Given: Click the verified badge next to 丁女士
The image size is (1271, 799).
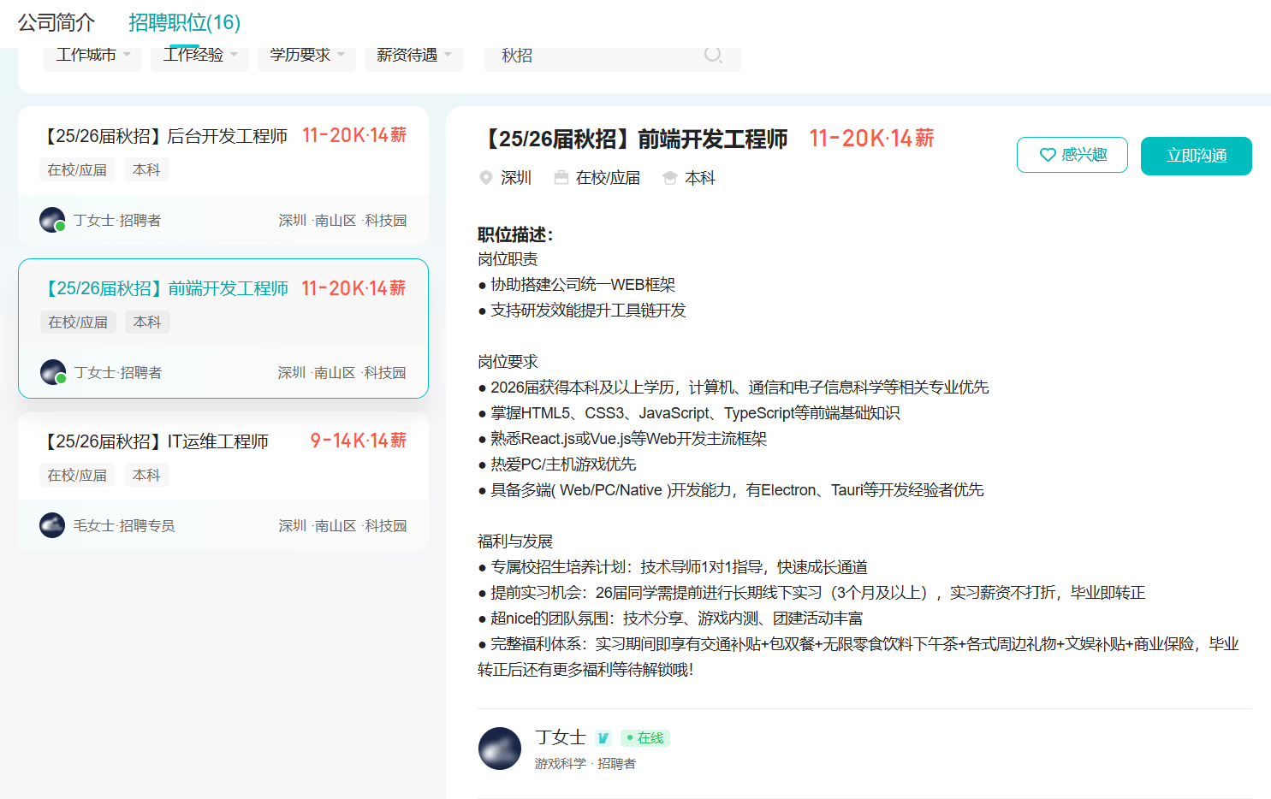Looking at the screenshot, I should pyautogui.click(x=603, y=738).
